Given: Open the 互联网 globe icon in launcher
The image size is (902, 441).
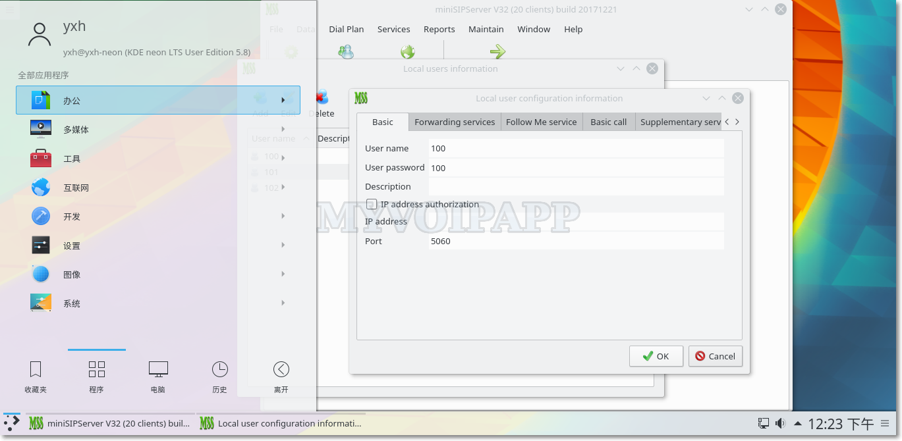Looking at the screenshot, I should click(x=41, y=187).
